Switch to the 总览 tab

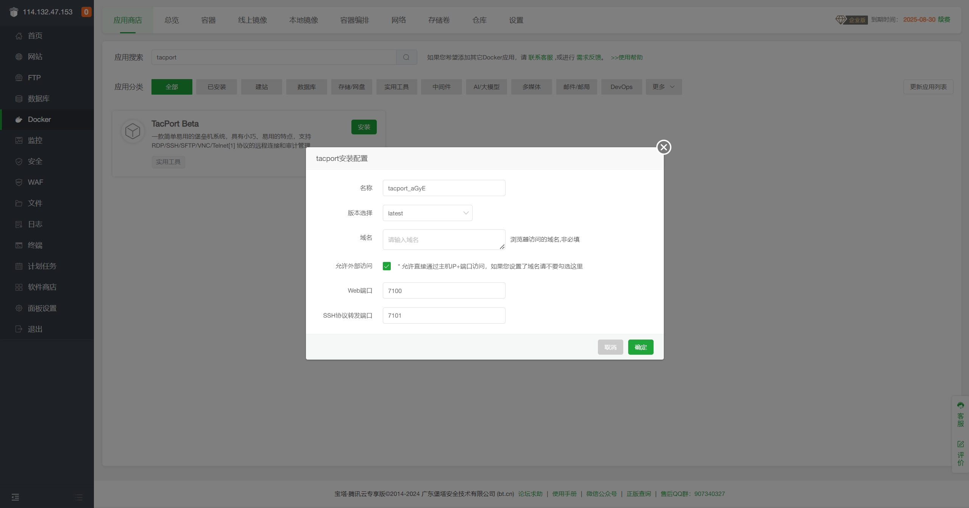pos(172,20)
